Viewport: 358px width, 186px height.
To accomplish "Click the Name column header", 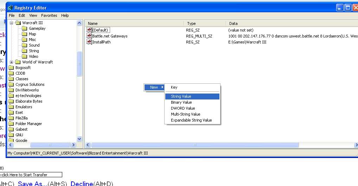I will (x=134, y=23).
